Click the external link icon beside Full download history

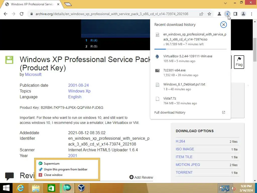point(224,112)
